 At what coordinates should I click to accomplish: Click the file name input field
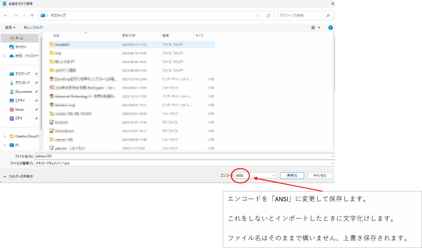point(184,156)
